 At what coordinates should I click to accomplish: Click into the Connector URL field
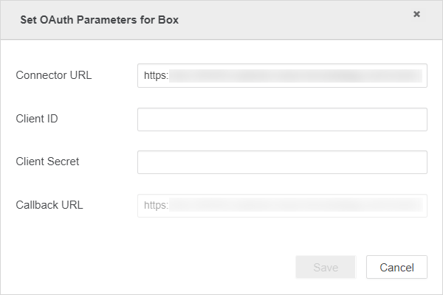(x=282, y=75)
